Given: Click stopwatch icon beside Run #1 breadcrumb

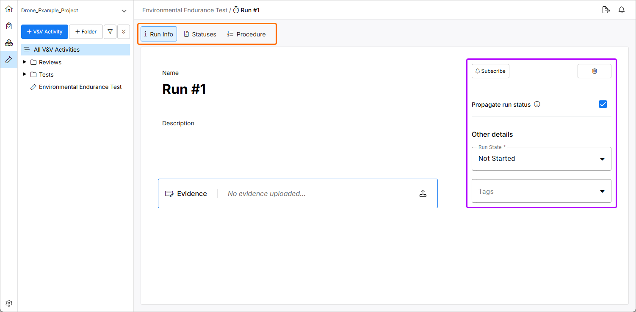Looking at the screenshot, I should (x=236, y=10).
